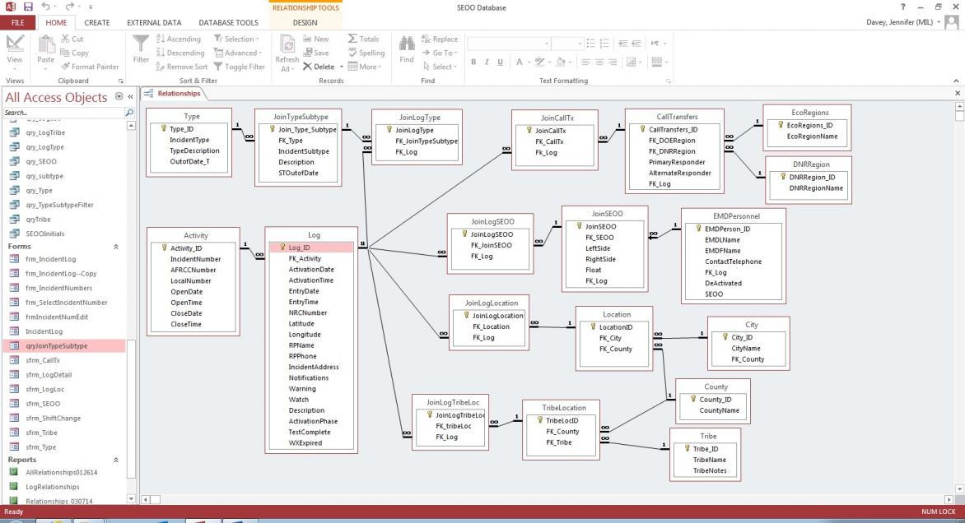This screenshot has height=523, width=965.
Task: Switch to DATABASE TOOLS tab
Action: 228,22
